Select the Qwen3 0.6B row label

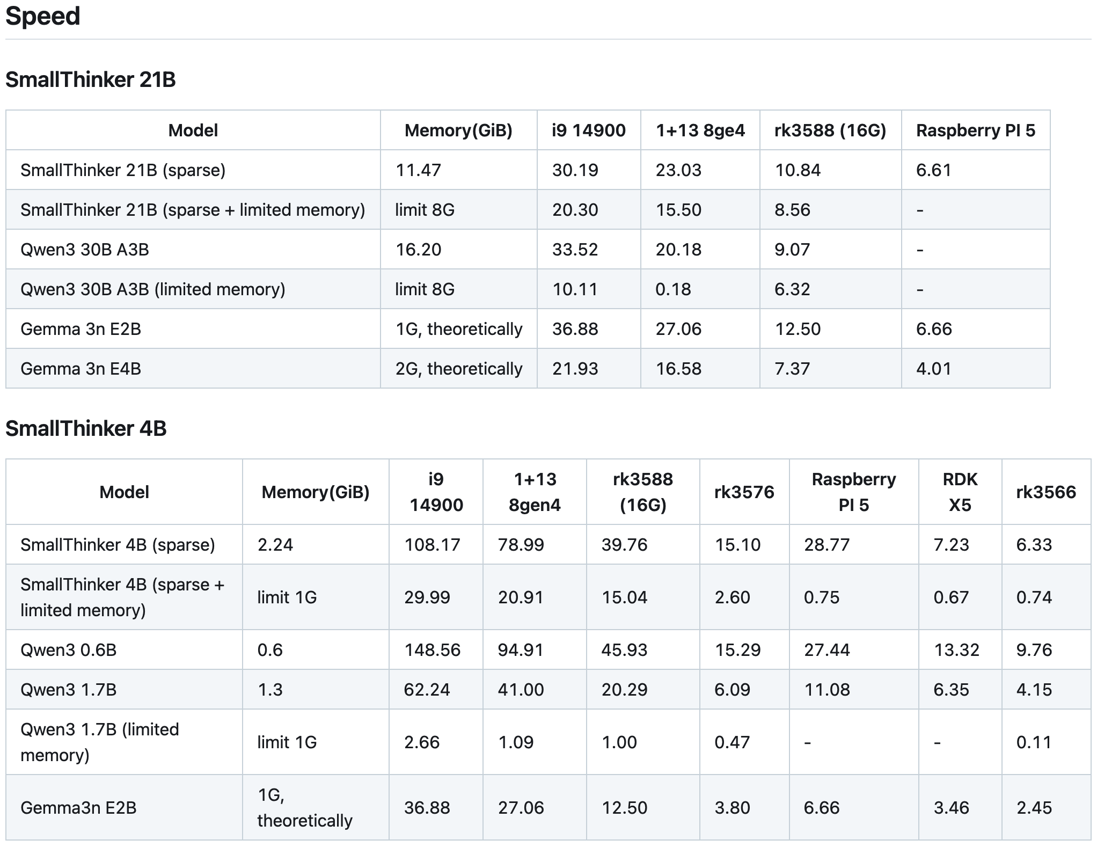coord(68,650)
